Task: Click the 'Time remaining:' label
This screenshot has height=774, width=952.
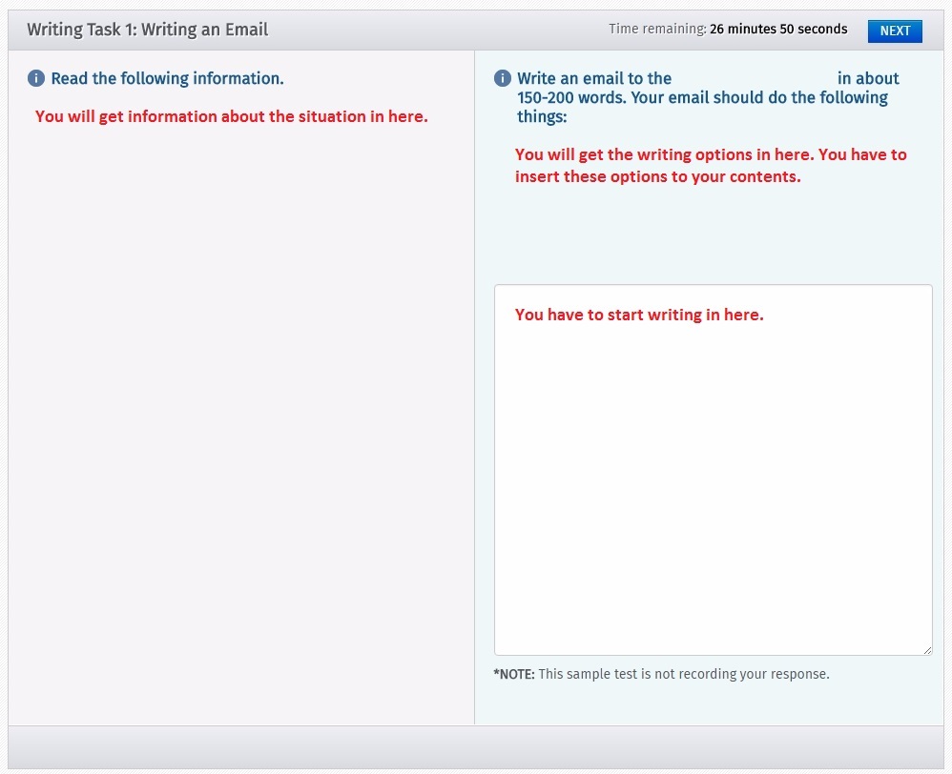Action: 657,30
